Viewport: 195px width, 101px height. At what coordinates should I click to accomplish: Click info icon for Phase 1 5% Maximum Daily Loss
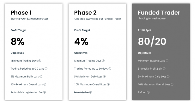(41, 76)
